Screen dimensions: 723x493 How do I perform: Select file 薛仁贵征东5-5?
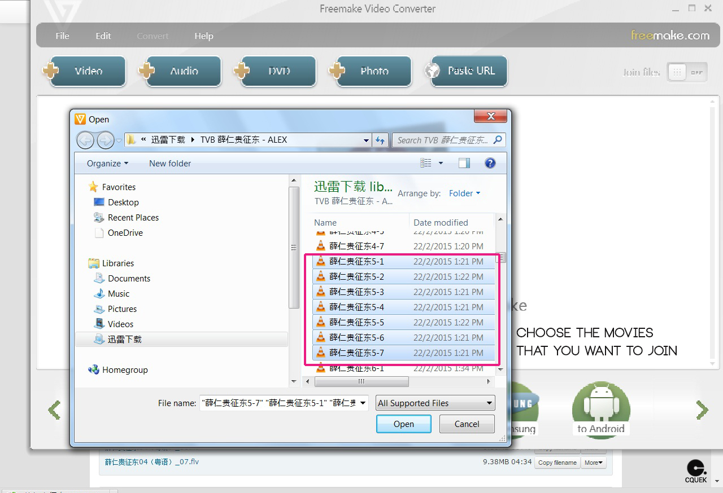(x=404, y=323)
